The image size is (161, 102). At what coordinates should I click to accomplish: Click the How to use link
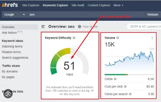pyautogui.click(x=90, y=27)
